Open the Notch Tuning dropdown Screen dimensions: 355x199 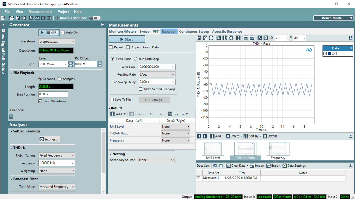coord(56,156)
